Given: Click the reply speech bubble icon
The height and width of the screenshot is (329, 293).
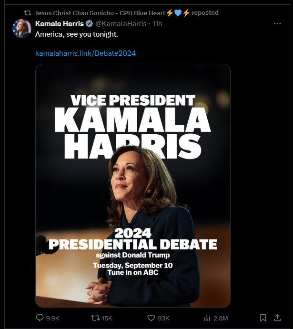Looking at the screenshot, I should click(40, 318).
